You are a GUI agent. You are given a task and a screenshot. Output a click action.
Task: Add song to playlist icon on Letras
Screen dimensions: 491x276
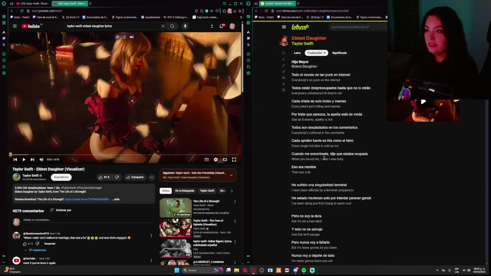click(x=283, y=59)
